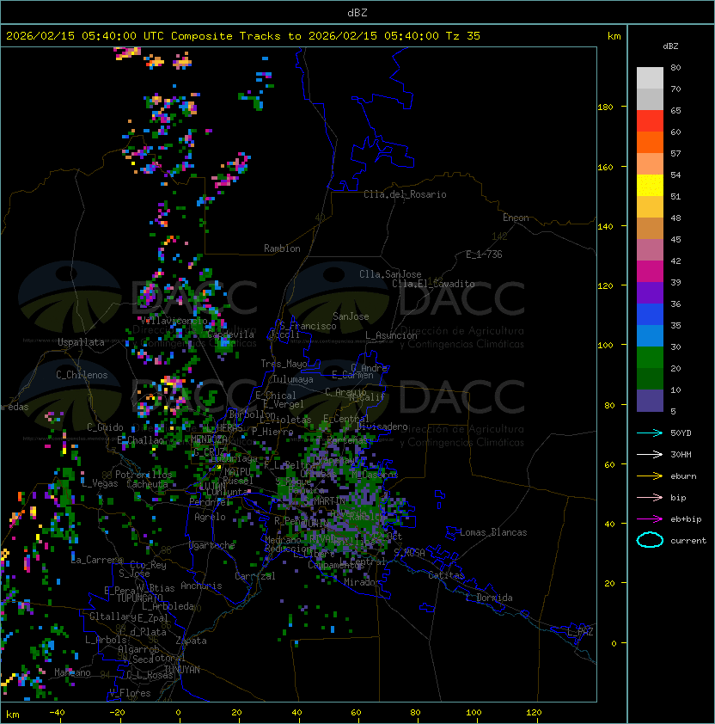Click the 'L_Vegas' map label
Screen dimensions: 715x724
coord(100,483)
